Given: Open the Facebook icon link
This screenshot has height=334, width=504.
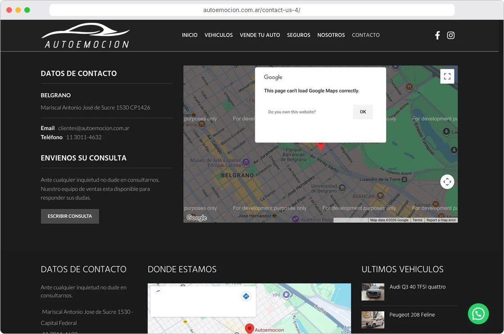Looking at the screenshot, I should click(437, 35).
